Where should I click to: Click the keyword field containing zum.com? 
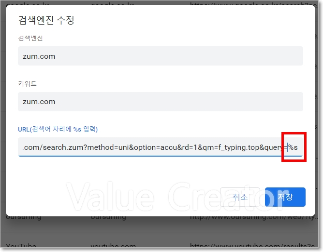(x=160, y=102)
